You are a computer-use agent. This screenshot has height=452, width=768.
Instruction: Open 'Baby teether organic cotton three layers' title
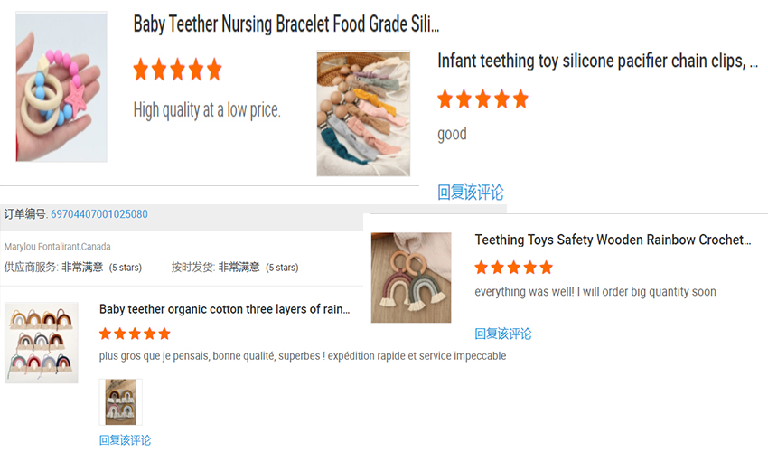224,309
